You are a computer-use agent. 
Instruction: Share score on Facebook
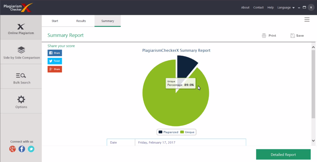tap(55, 53)
